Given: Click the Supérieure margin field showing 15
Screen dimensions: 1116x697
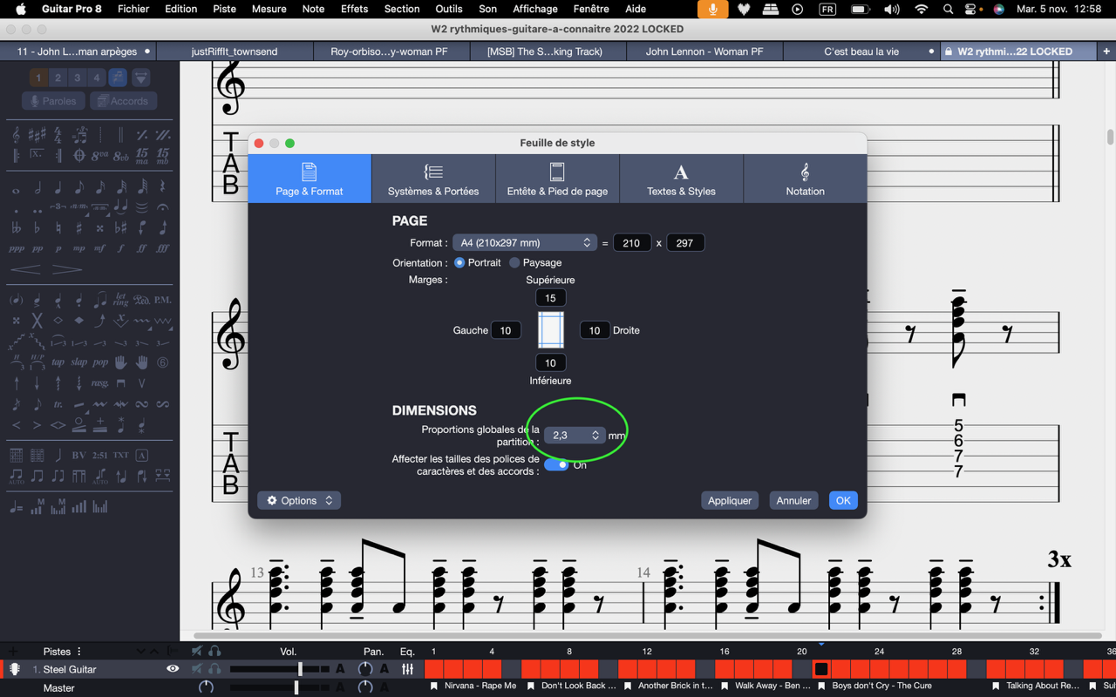Looking at the screenshot, I should [x=550, y=298].
